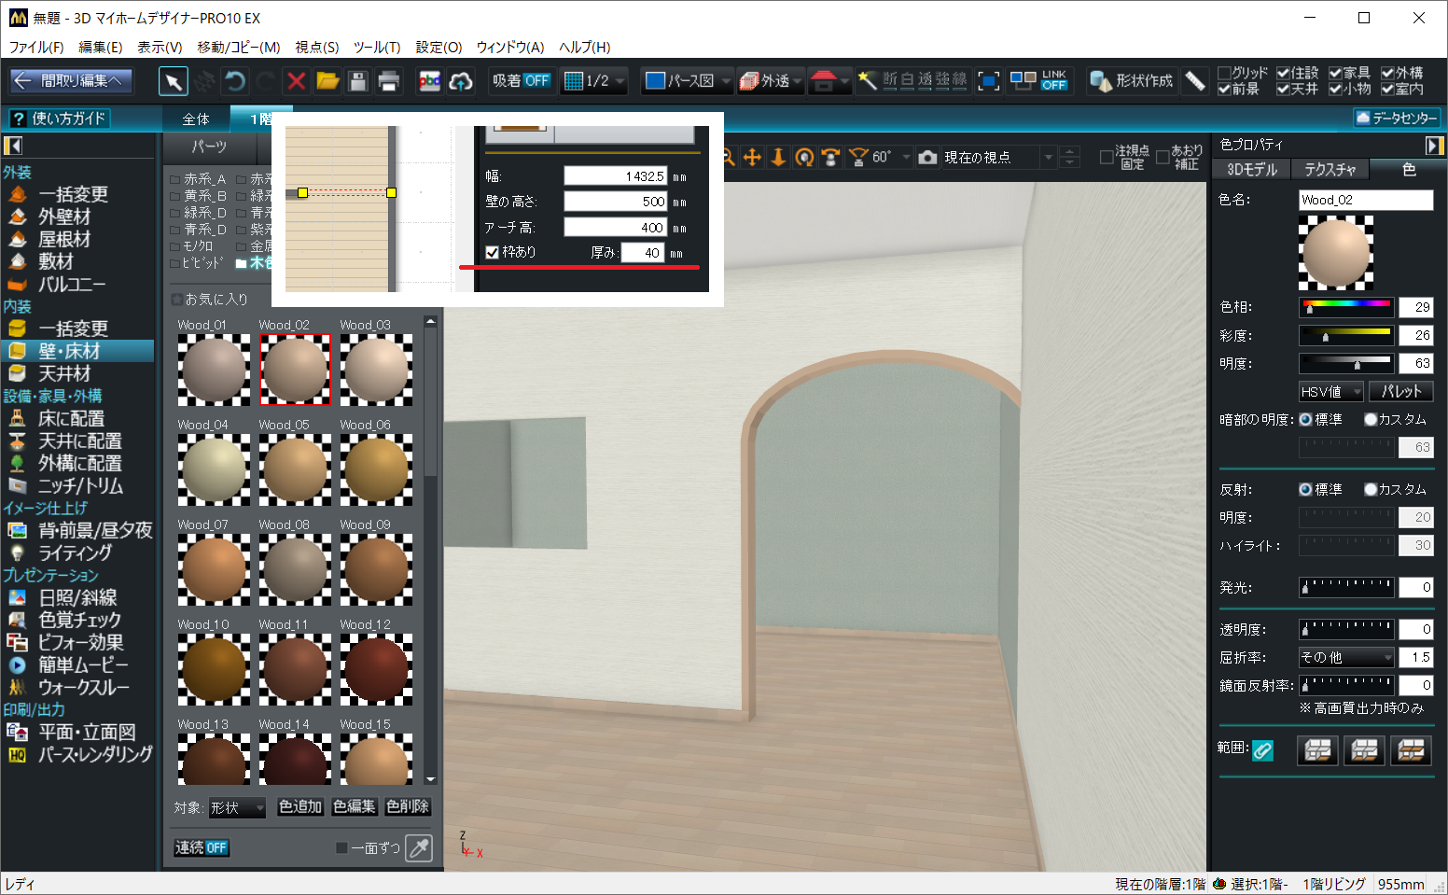This screenshot has height=895, width=1448.
Task: Enable the グリッド grid checkbox
Action: click(x=1224, y=73)
